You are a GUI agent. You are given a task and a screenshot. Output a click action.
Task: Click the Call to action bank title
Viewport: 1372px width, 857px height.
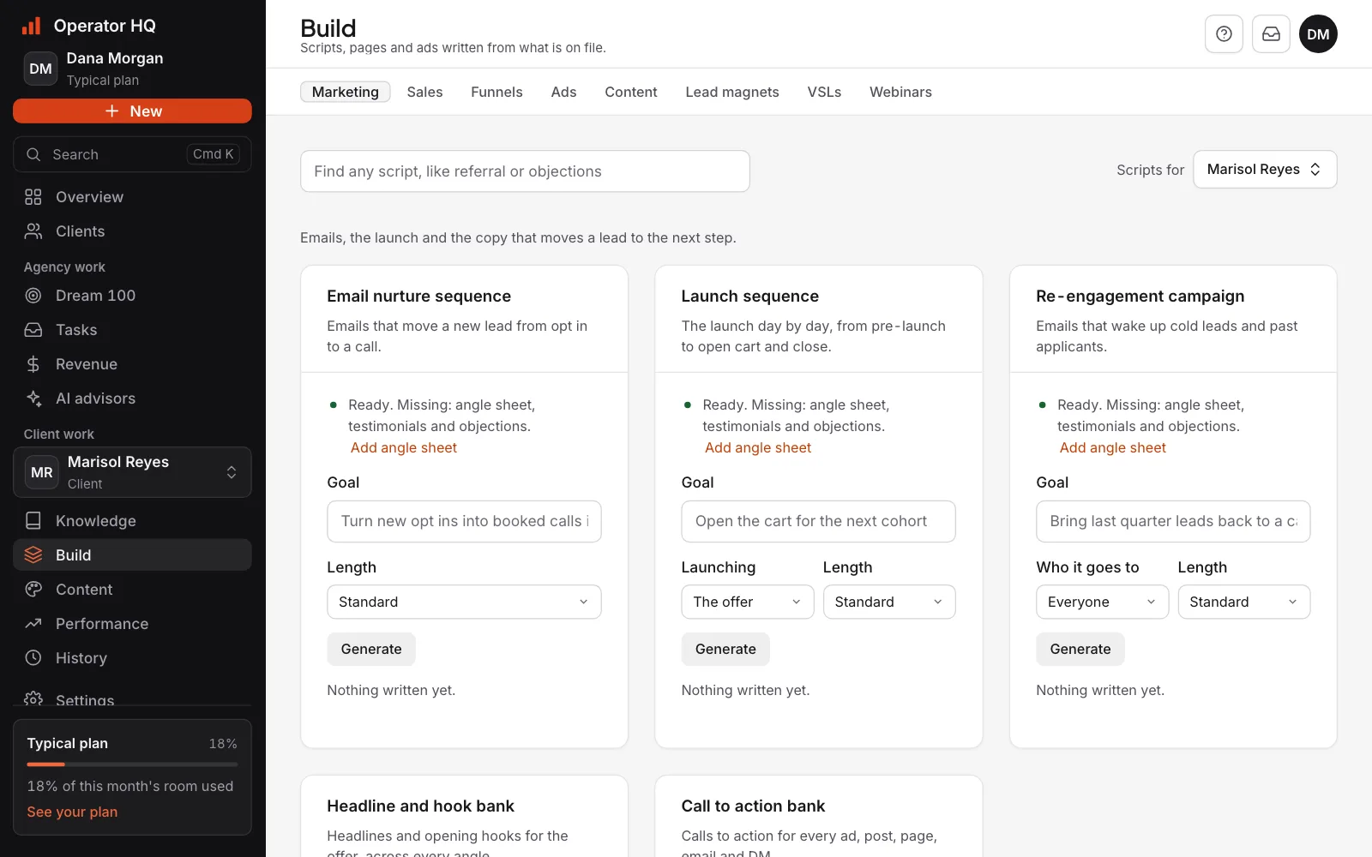753,806
